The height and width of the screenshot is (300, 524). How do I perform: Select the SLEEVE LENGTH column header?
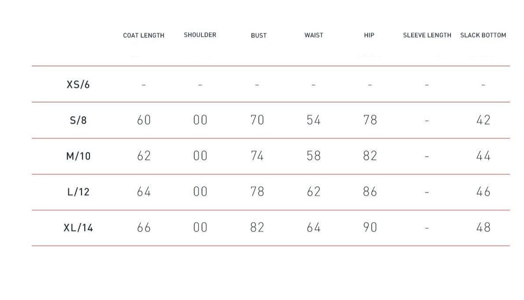tap(427, 35)
